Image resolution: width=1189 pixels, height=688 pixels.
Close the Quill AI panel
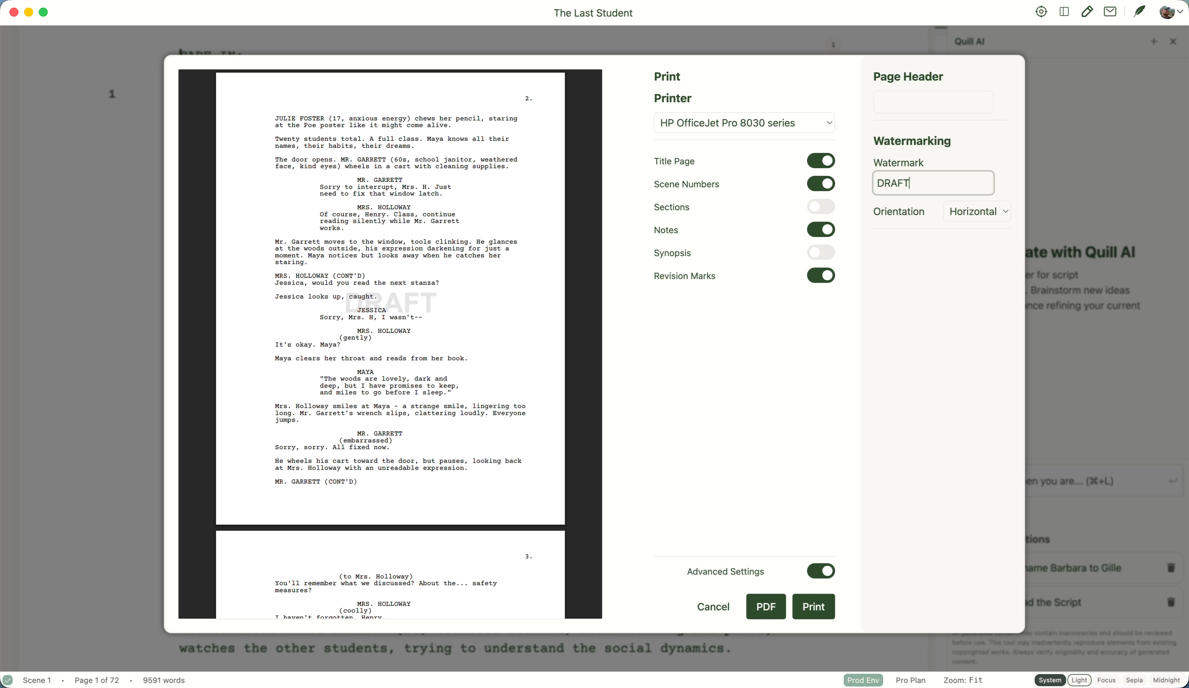click(1173, 41)
